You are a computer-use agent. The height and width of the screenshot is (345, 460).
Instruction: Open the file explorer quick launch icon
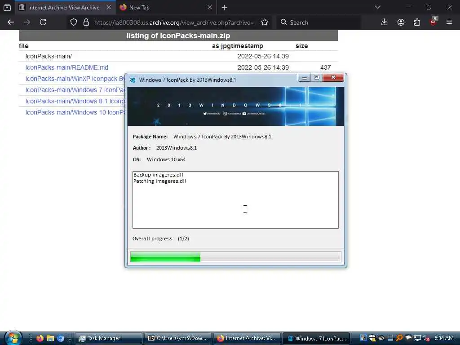click(x=50, y=338)
